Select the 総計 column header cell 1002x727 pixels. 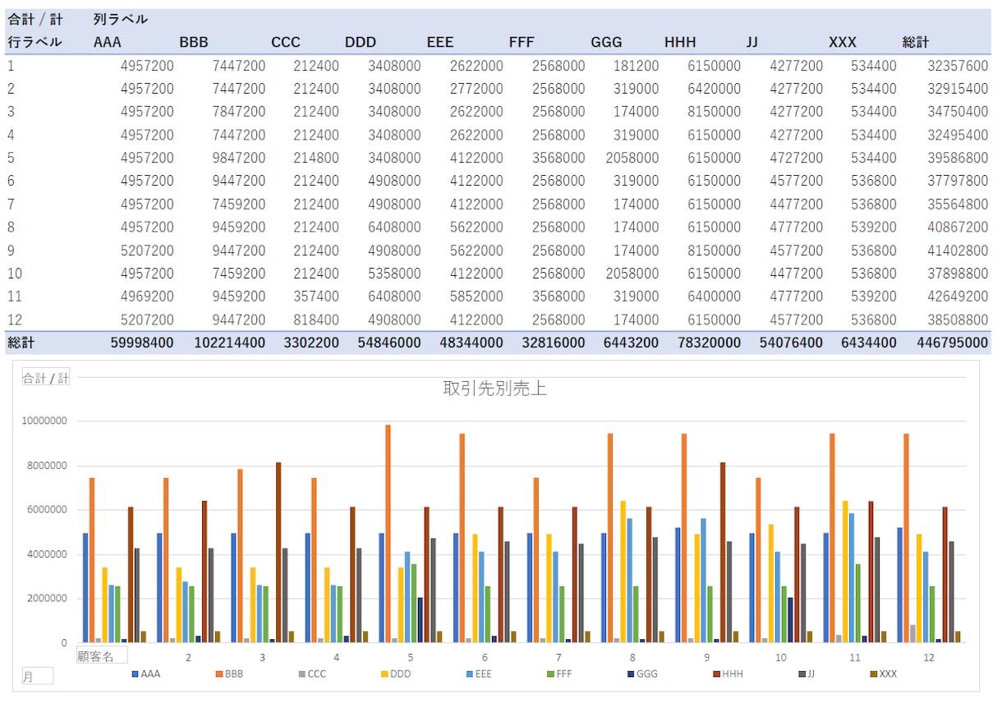tap(916, 42)
